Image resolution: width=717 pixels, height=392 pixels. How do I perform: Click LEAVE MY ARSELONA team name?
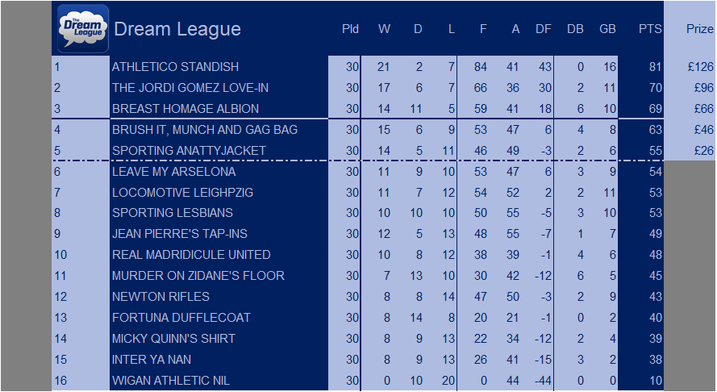pyautogui.click(x=173, y=172)
